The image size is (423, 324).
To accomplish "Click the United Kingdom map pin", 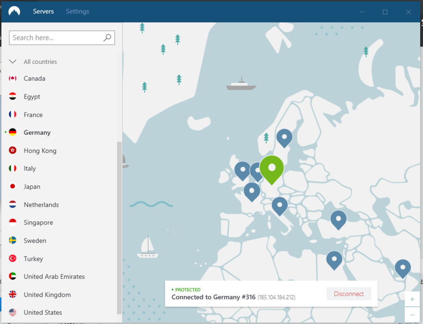I will [242, 171].
